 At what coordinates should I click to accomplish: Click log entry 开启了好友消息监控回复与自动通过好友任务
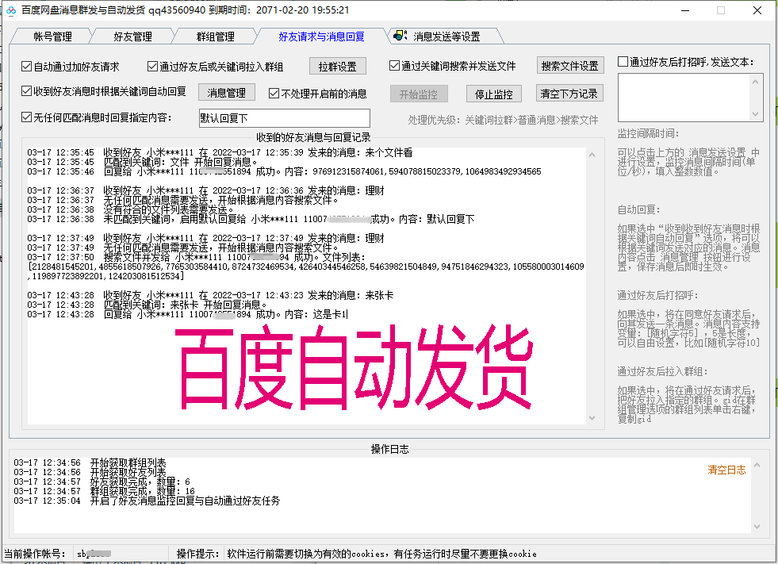[147, 501]
